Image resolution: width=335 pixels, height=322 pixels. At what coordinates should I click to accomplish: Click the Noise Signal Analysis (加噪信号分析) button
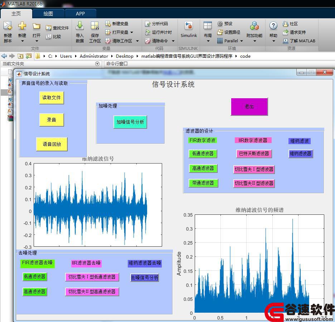[130, 122]
